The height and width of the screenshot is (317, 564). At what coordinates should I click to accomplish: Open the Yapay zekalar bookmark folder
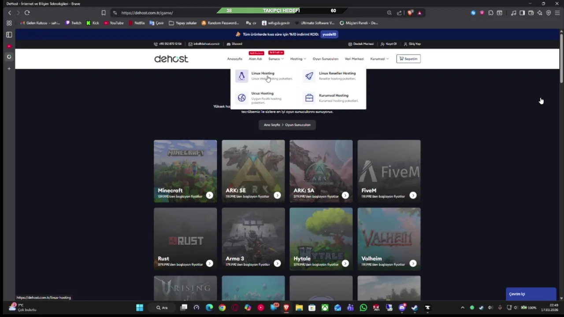[x=183, y=23]
